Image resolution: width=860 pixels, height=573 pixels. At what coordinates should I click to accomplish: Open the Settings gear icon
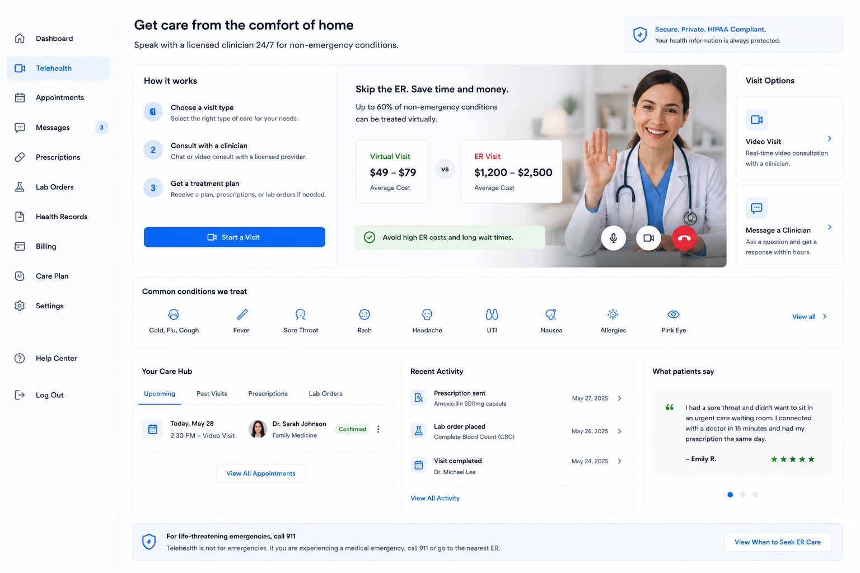[x=20, y=306]
